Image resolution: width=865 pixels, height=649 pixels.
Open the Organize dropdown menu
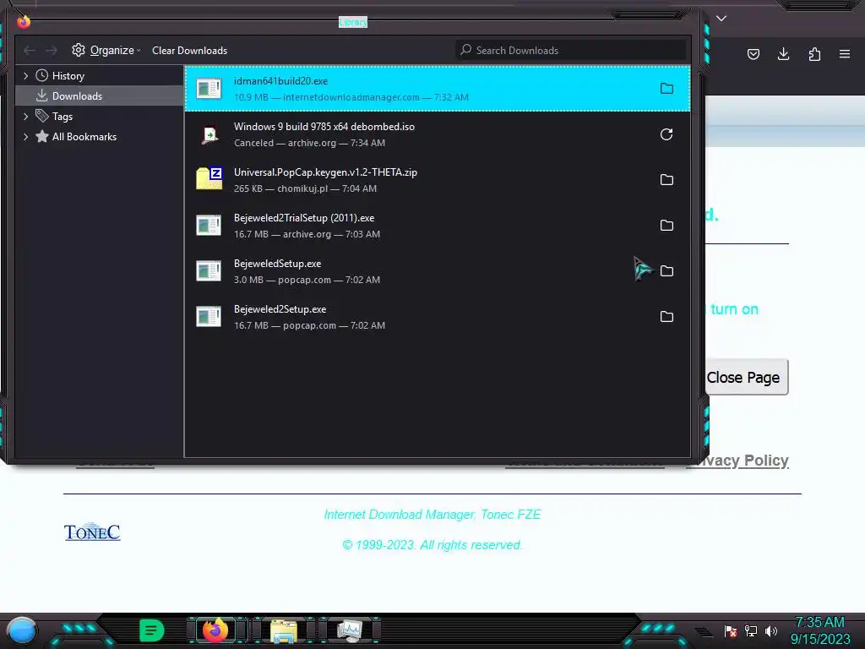point(106,50)
